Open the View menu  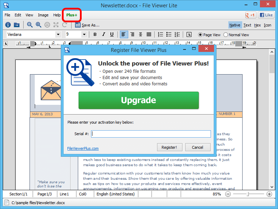29,15
